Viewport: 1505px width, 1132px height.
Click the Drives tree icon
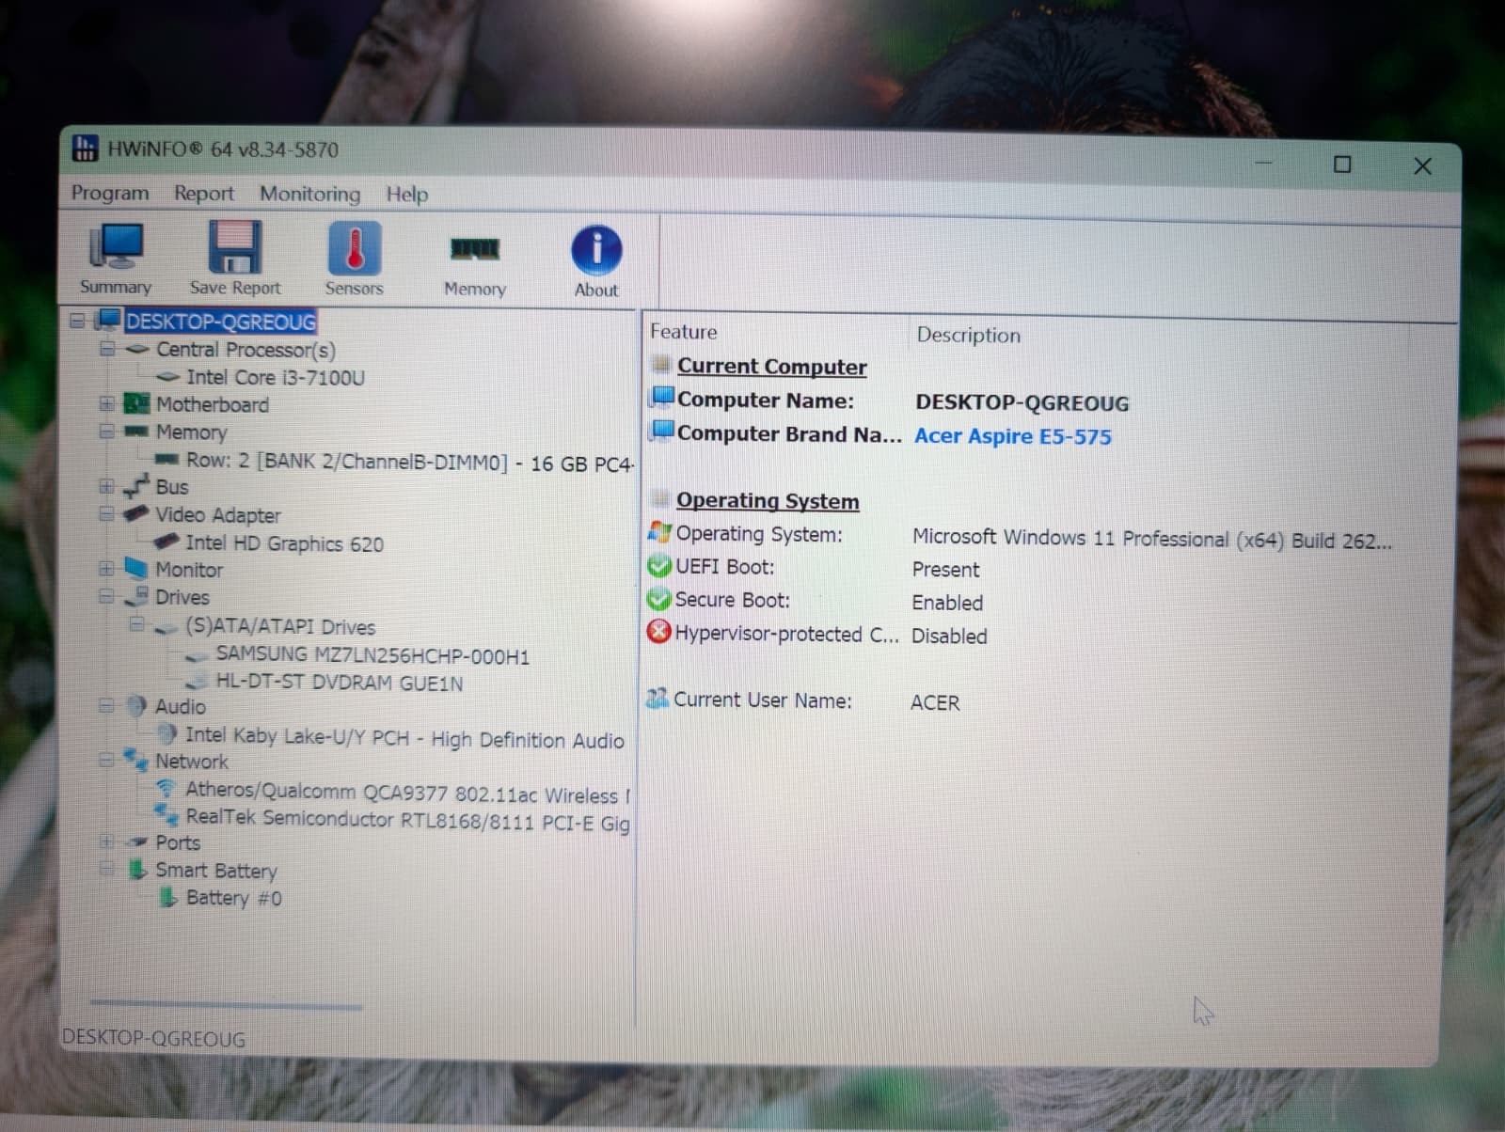tap(137, 596)
